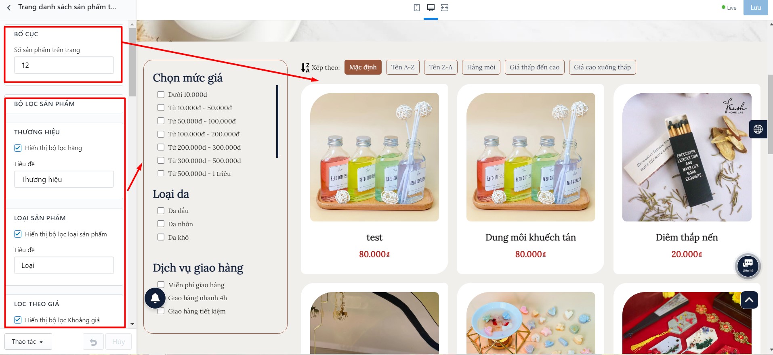Open the test product title

[x=374, y=238]
